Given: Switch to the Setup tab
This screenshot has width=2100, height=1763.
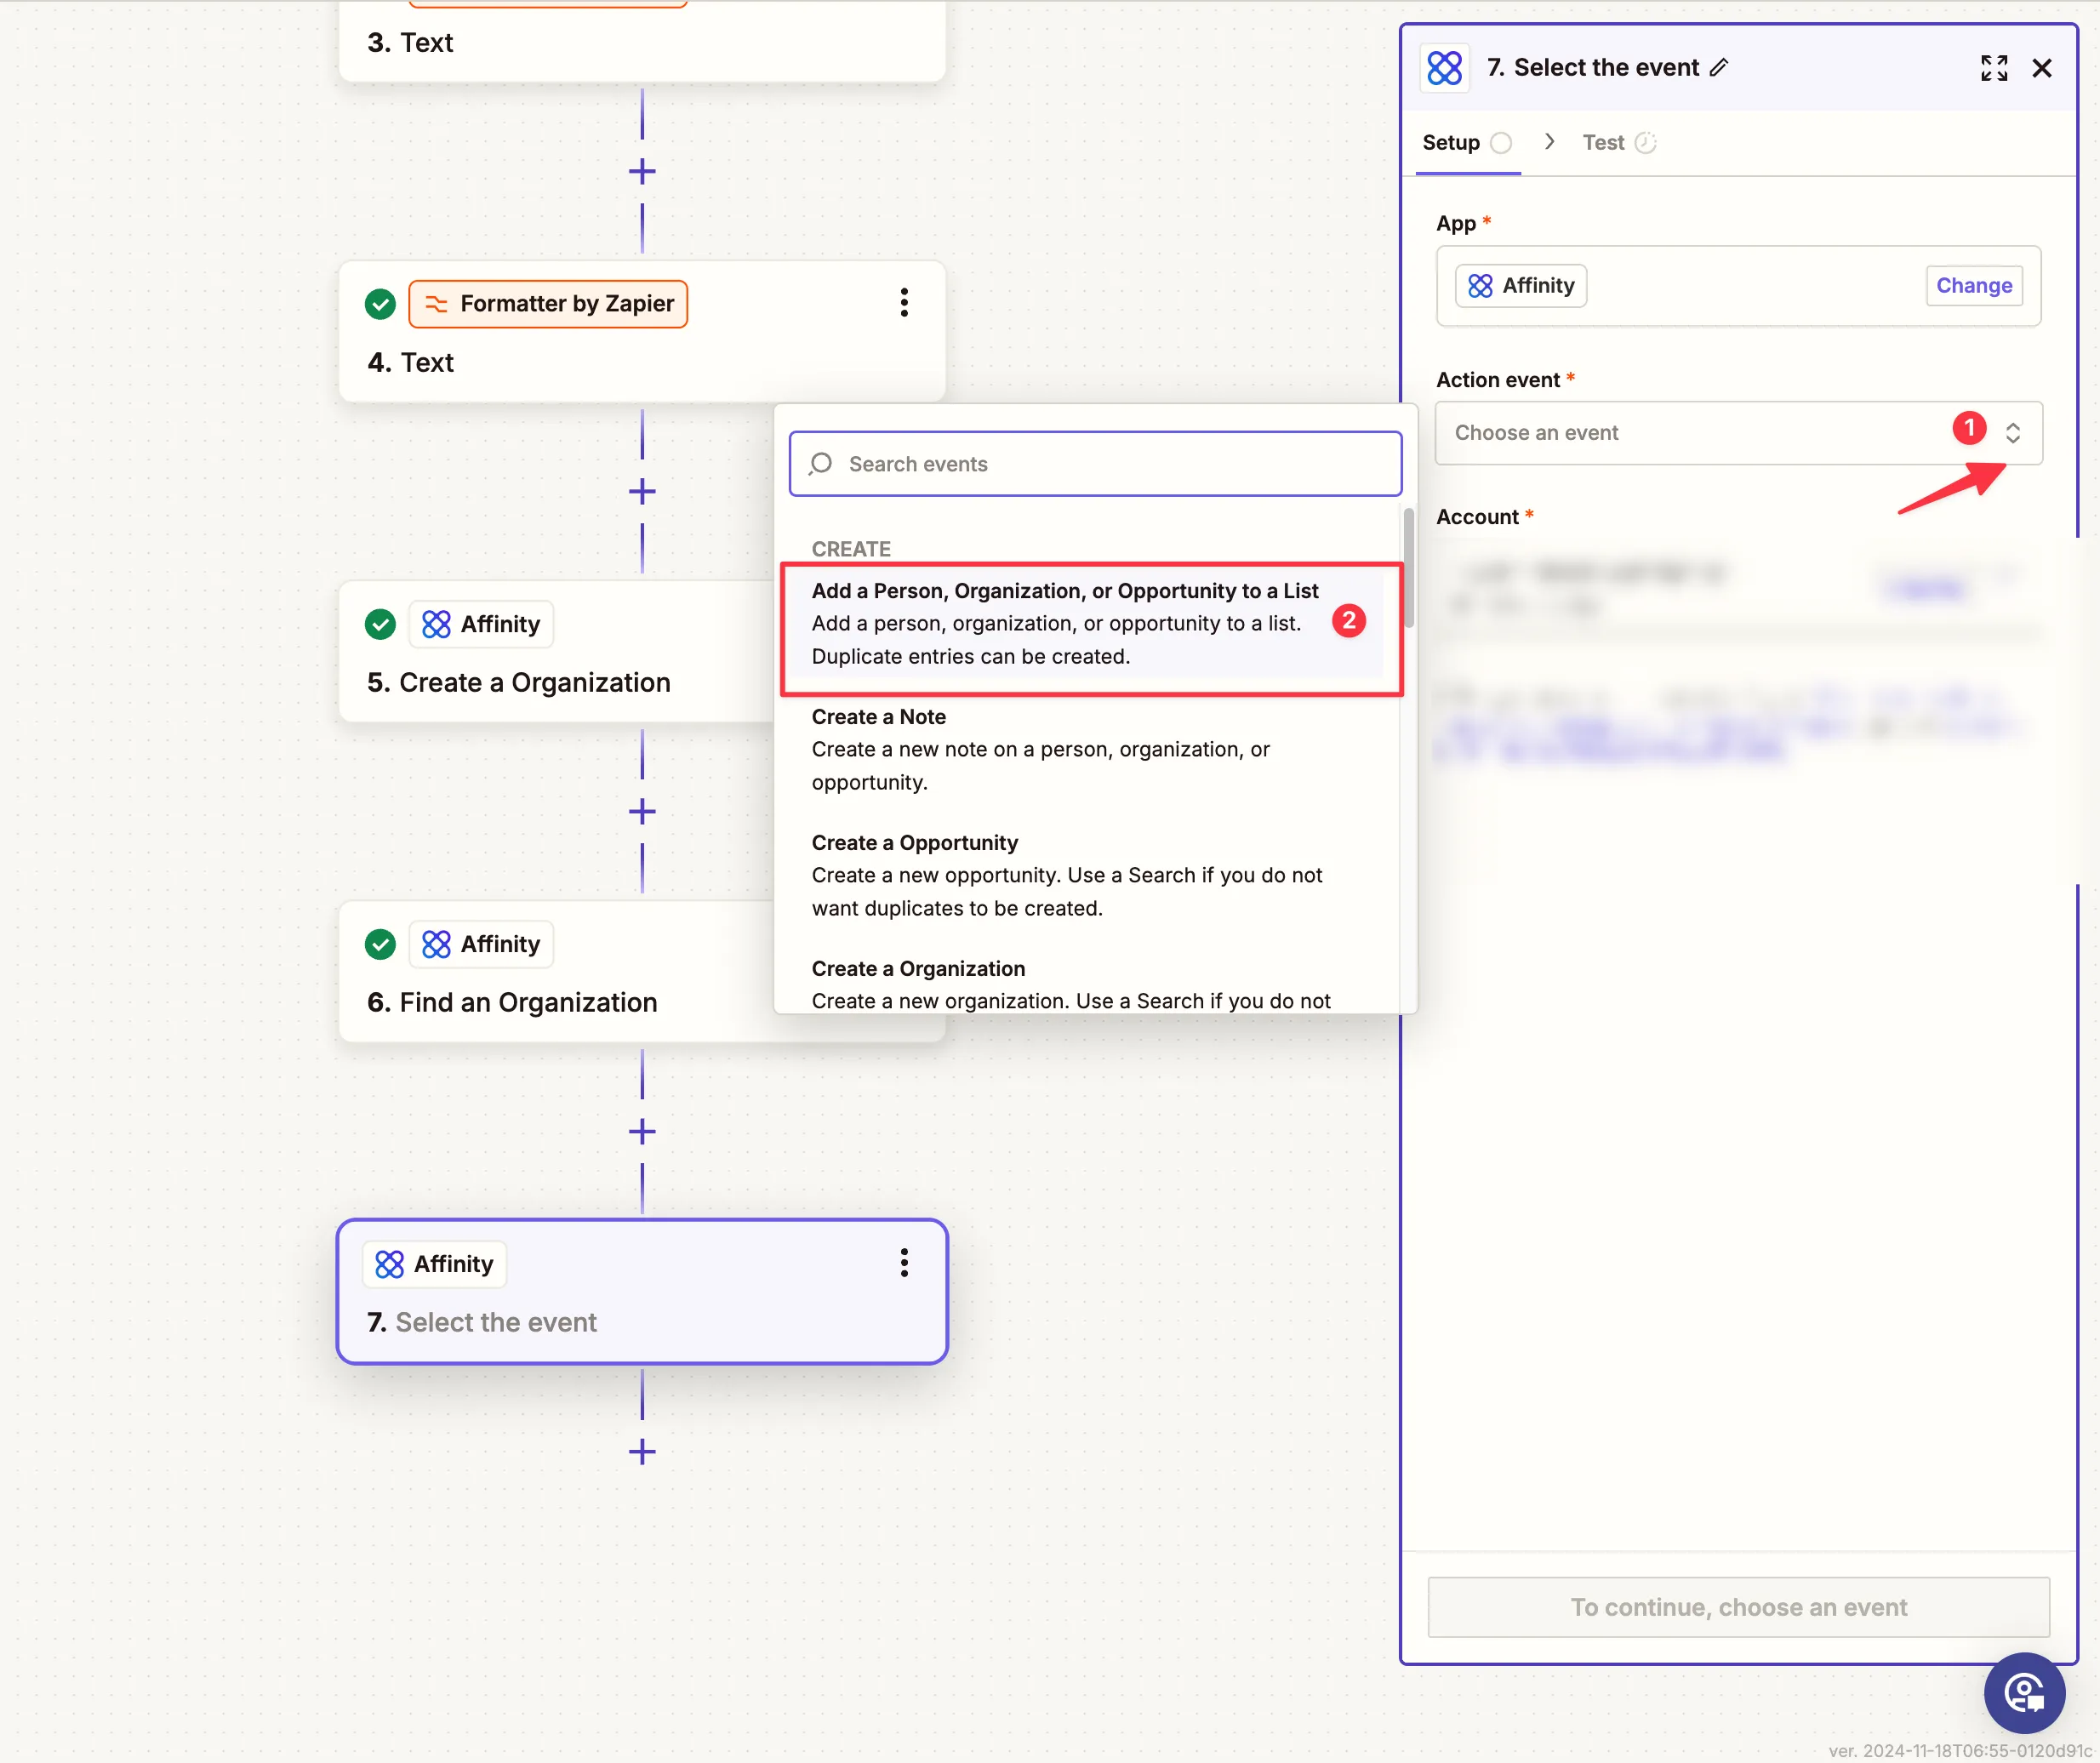Looking at the screenshot, I should pyautogui.click(x=1466, y=143).
